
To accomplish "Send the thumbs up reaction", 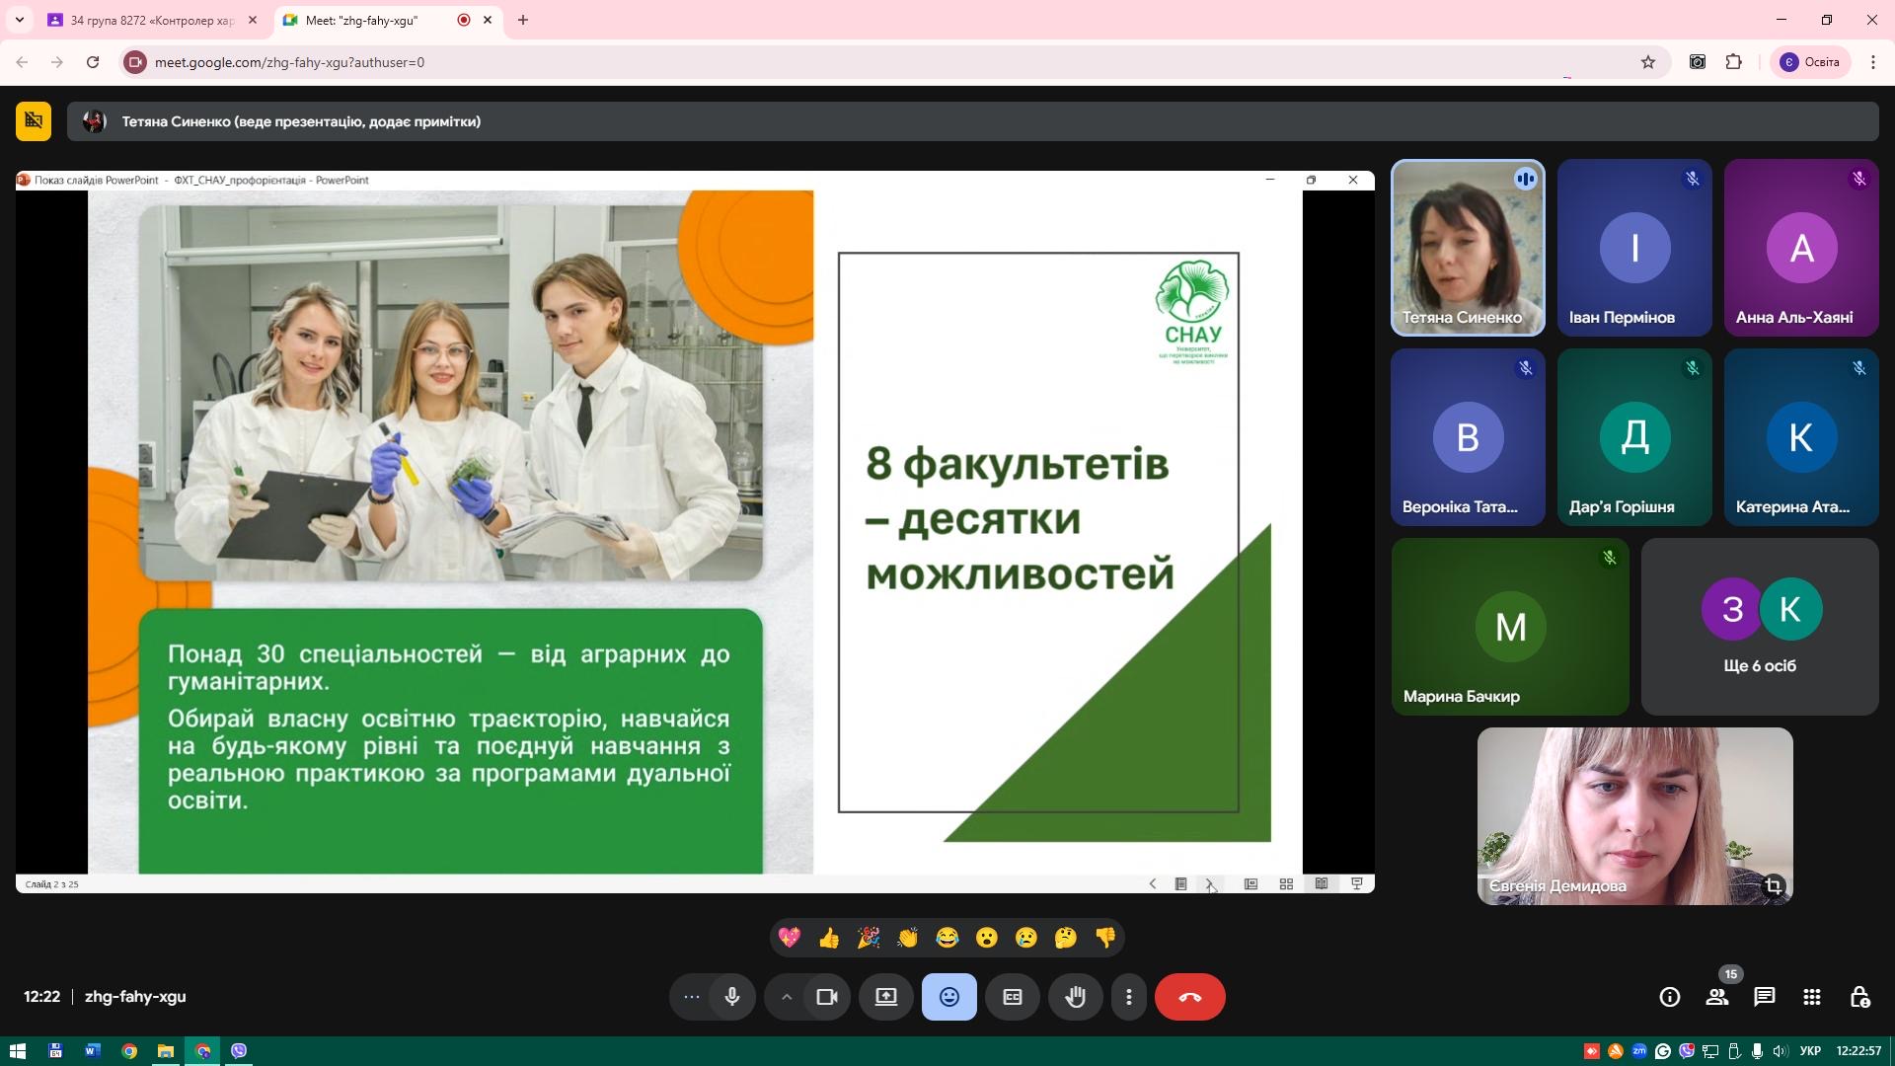I will (x=829, y=938).
